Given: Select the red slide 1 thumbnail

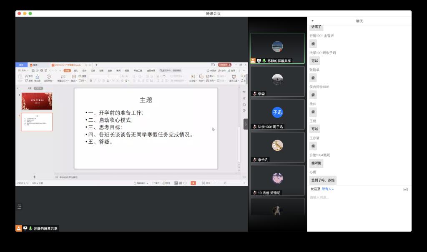Looking at the screenshot, I should coord(37,101).
